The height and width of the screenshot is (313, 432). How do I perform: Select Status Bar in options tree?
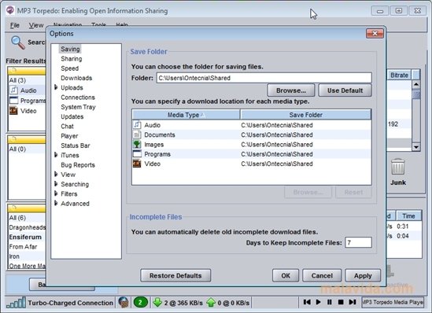pyautogui.click(x=76, y=145)
